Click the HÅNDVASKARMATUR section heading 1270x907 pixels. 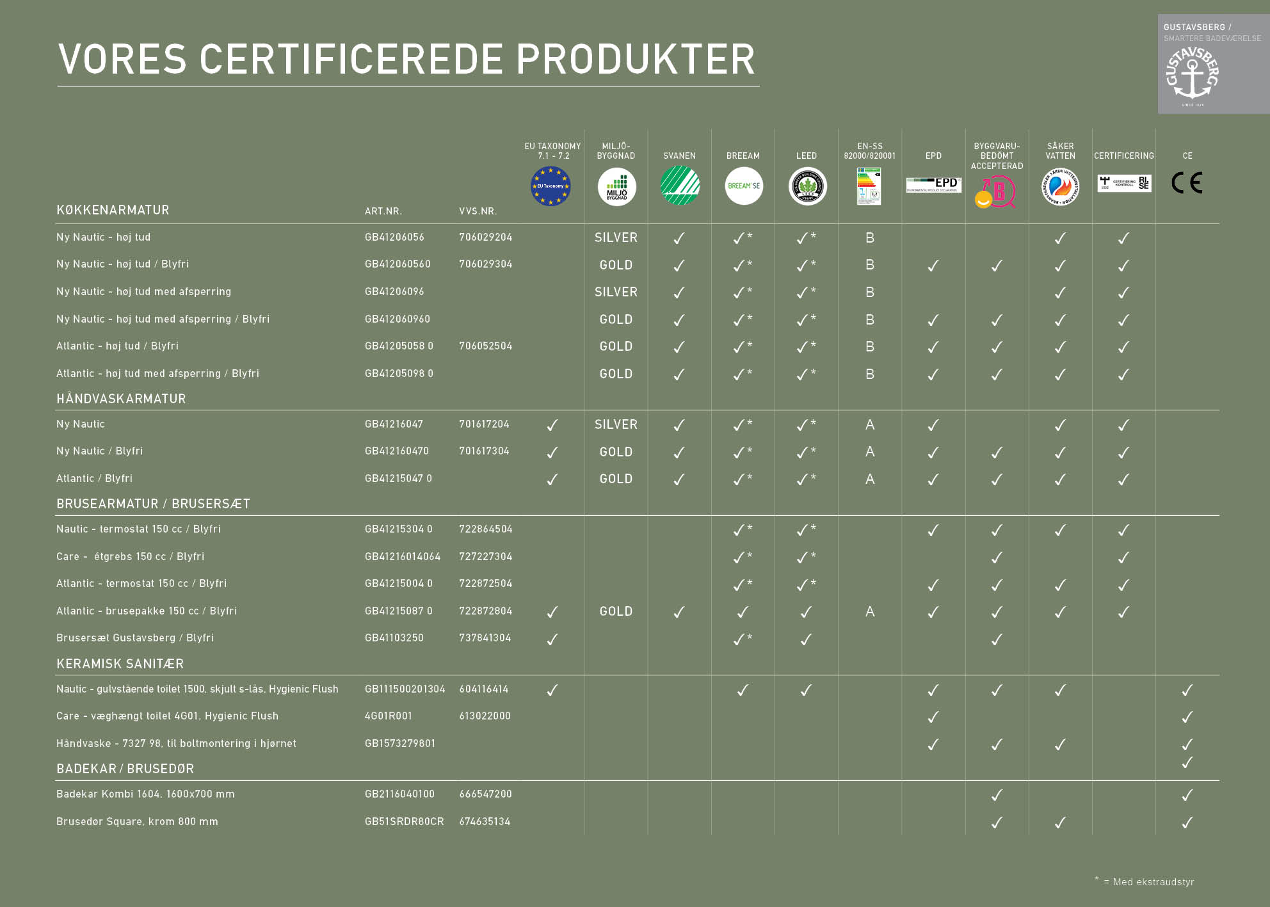(121, 399)
